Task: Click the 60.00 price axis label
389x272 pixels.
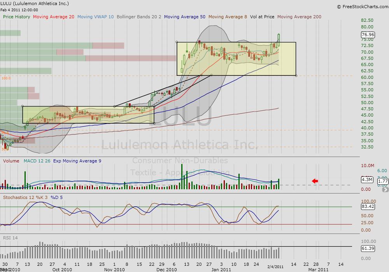Action: click(x=367, y=77)
